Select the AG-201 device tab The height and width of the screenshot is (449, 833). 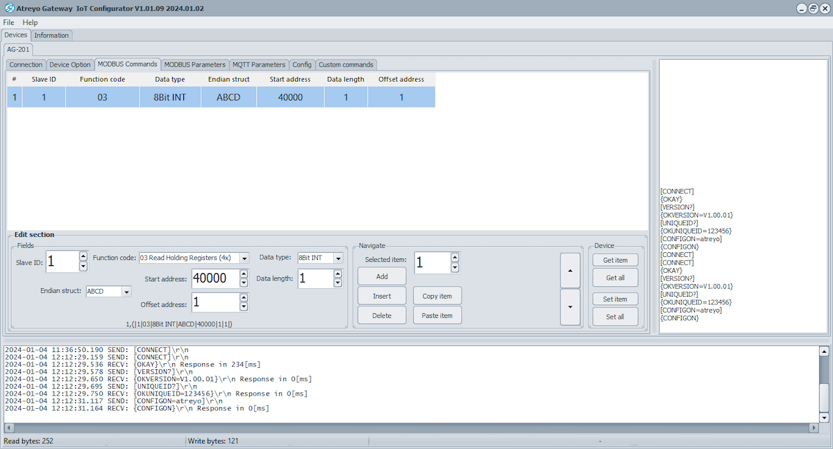click(17, 49)
